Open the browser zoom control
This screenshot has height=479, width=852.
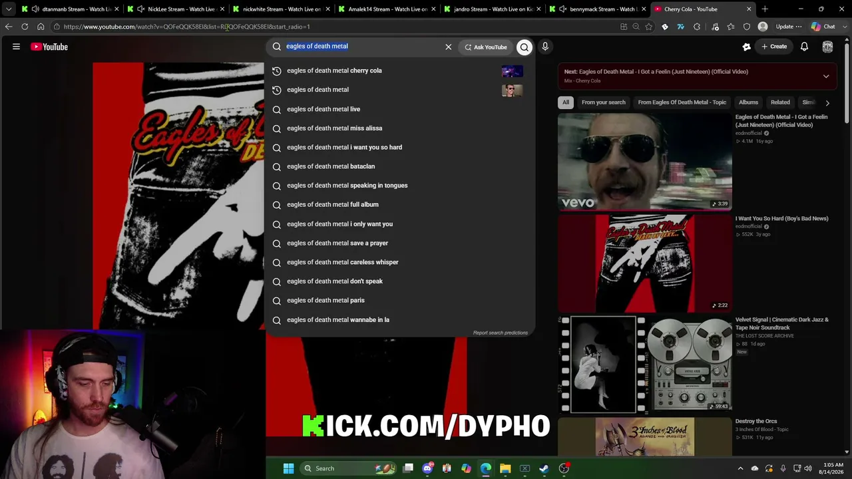pos(636,27)
